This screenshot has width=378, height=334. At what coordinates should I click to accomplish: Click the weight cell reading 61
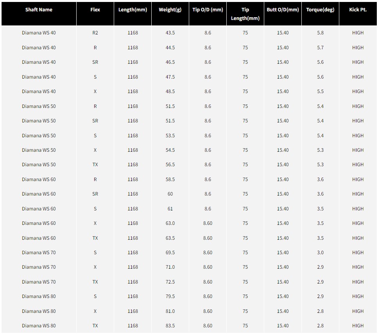[x=170, y=209]
